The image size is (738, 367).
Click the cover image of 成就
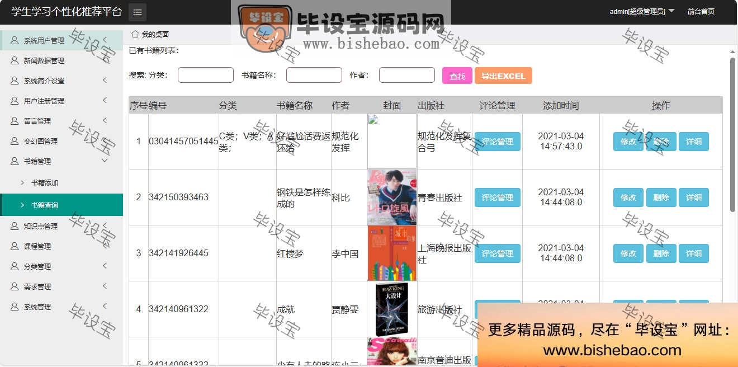(392, 309)
